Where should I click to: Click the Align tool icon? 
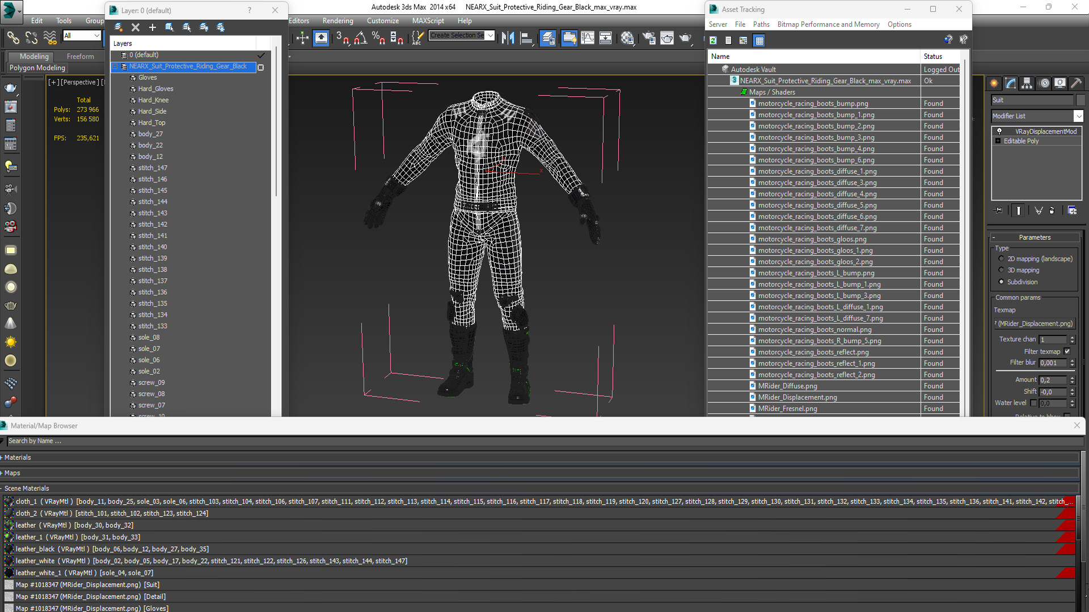526,38
